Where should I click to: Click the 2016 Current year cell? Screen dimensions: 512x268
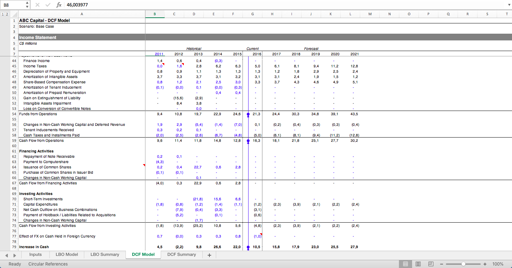[x=257, y=54]
